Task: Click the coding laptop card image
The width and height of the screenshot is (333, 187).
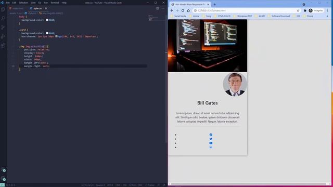Action: click(x=208, y=46)
